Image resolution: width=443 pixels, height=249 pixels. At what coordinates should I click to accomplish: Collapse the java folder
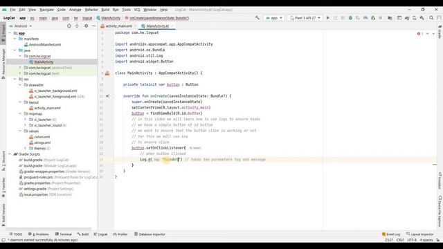15,50
